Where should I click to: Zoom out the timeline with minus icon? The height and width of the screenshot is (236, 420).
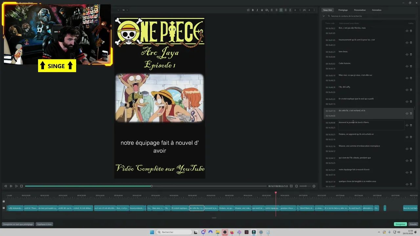[297, 186]
